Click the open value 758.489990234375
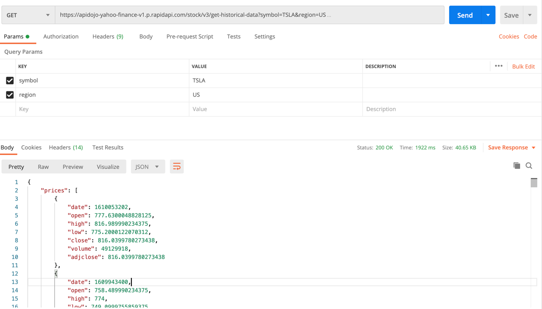This screenshot has height=309, width=542. click(x=121, y=290)
